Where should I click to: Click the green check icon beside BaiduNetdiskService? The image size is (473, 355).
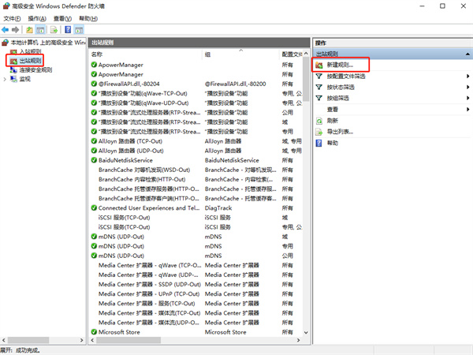pyautogui.click(x=94, y=160)
